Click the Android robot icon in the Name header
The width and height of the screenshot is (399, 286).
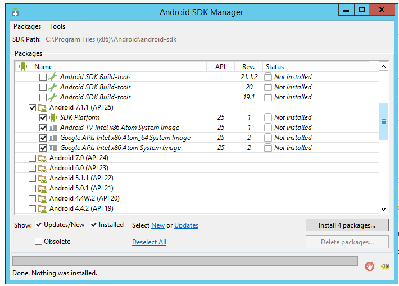click(x=23, y=66)
